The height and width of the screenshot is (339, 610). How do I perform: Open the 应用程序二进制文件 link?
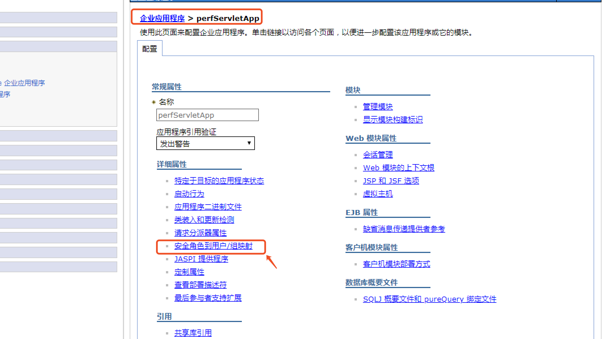pyautogui.click(x=208, y=207)
